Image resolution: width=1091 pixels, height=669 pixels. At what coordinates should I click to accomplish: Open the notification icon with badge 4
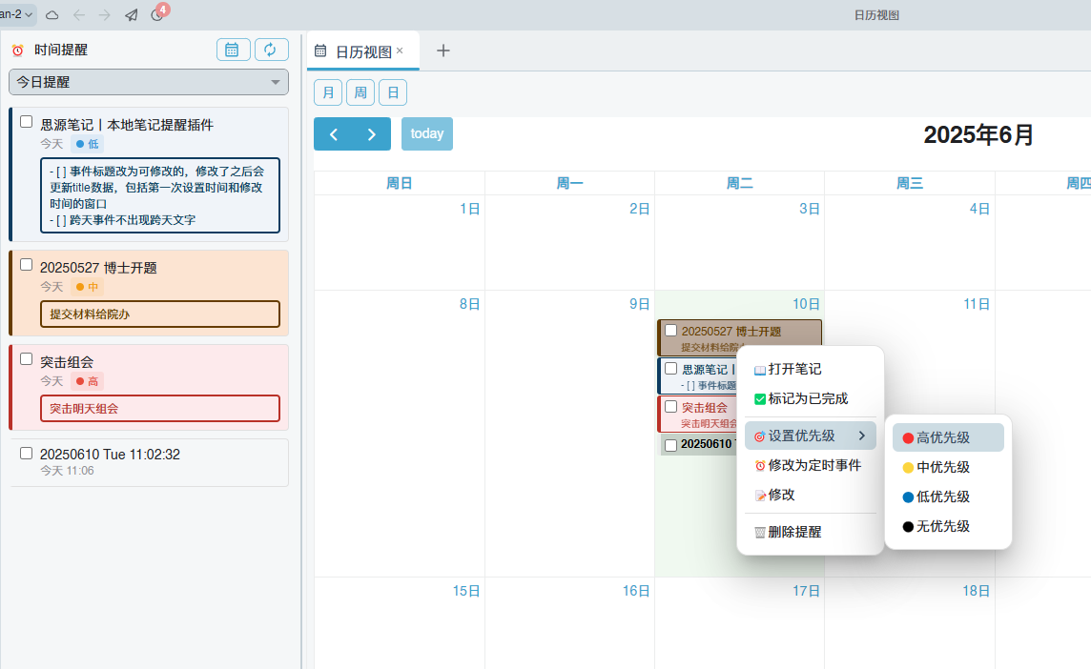(158, 13)
